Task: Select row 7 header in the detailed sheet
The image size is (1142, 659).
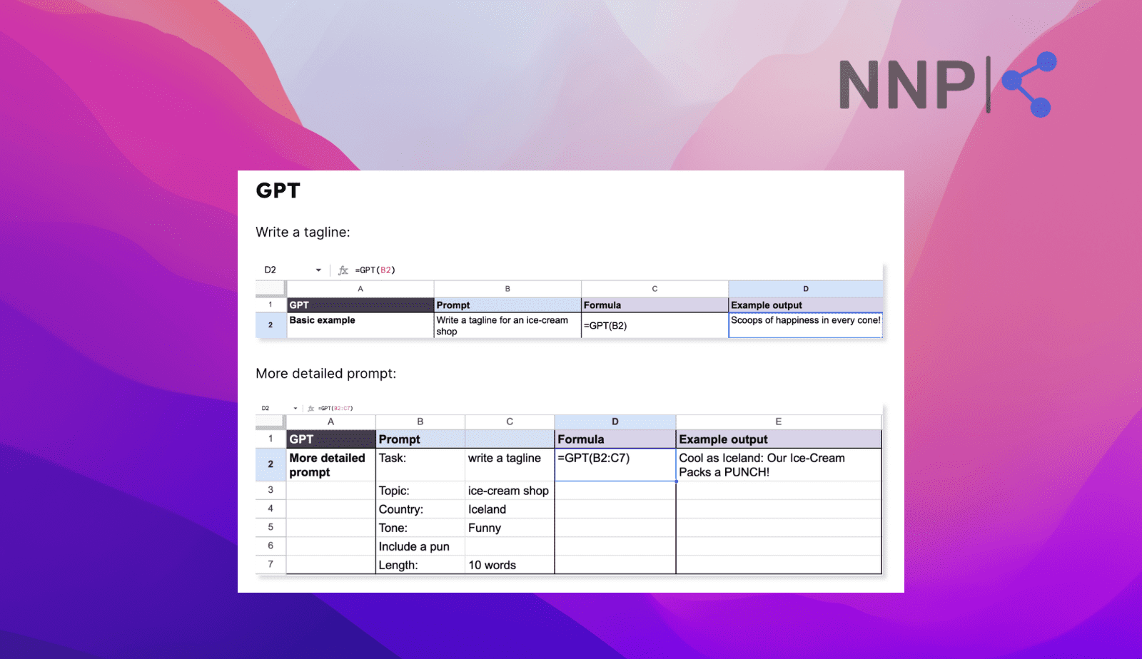Action: [x=271, y=564]
